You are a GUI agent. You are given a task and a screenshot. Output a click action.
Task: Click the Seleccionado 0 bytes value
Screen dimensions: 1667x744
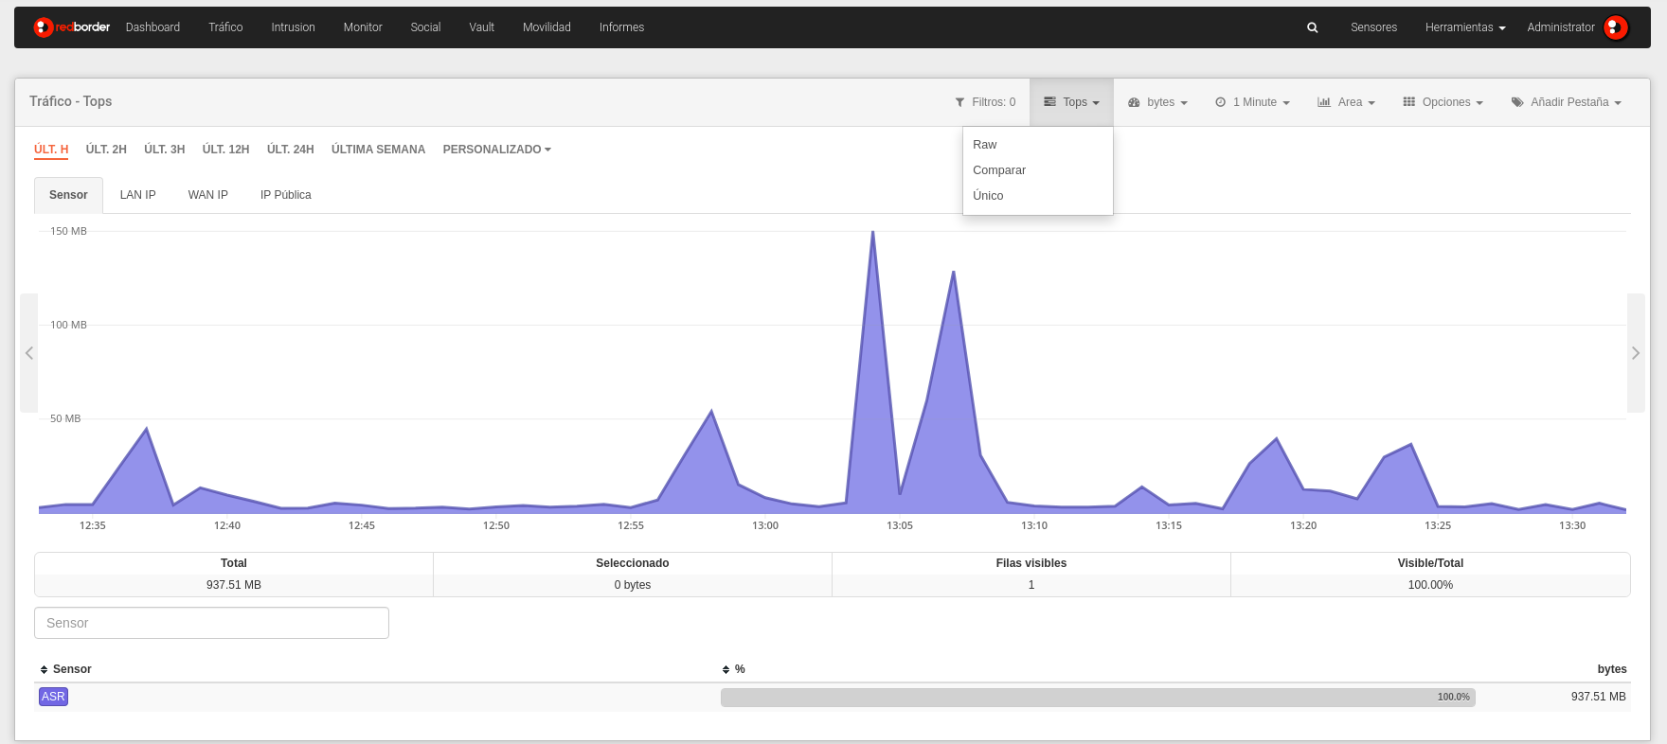click(x=633, y=585)
